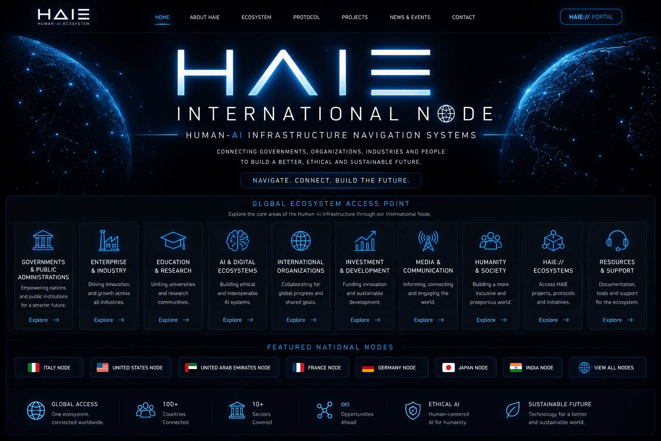Click the HAIE Human-AI Ecosystem logo
The width and height of the screenshot is (661, 441).
[x=64, y=17]
